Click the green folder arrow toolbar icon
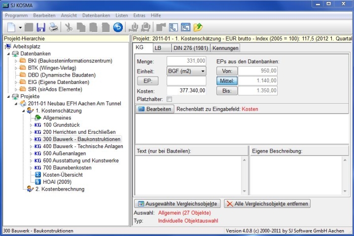This screenshot has width=354, height=236. click(198, 27)
